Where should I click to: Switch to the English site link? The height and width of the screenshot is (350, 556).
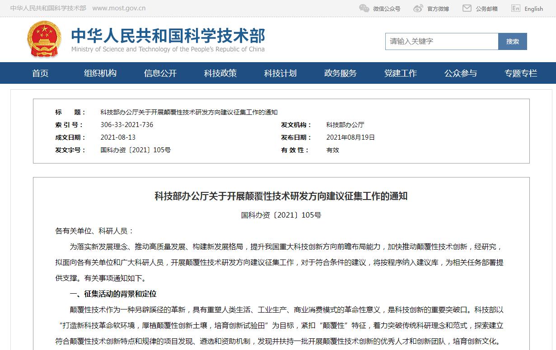[x=533, y=9]
